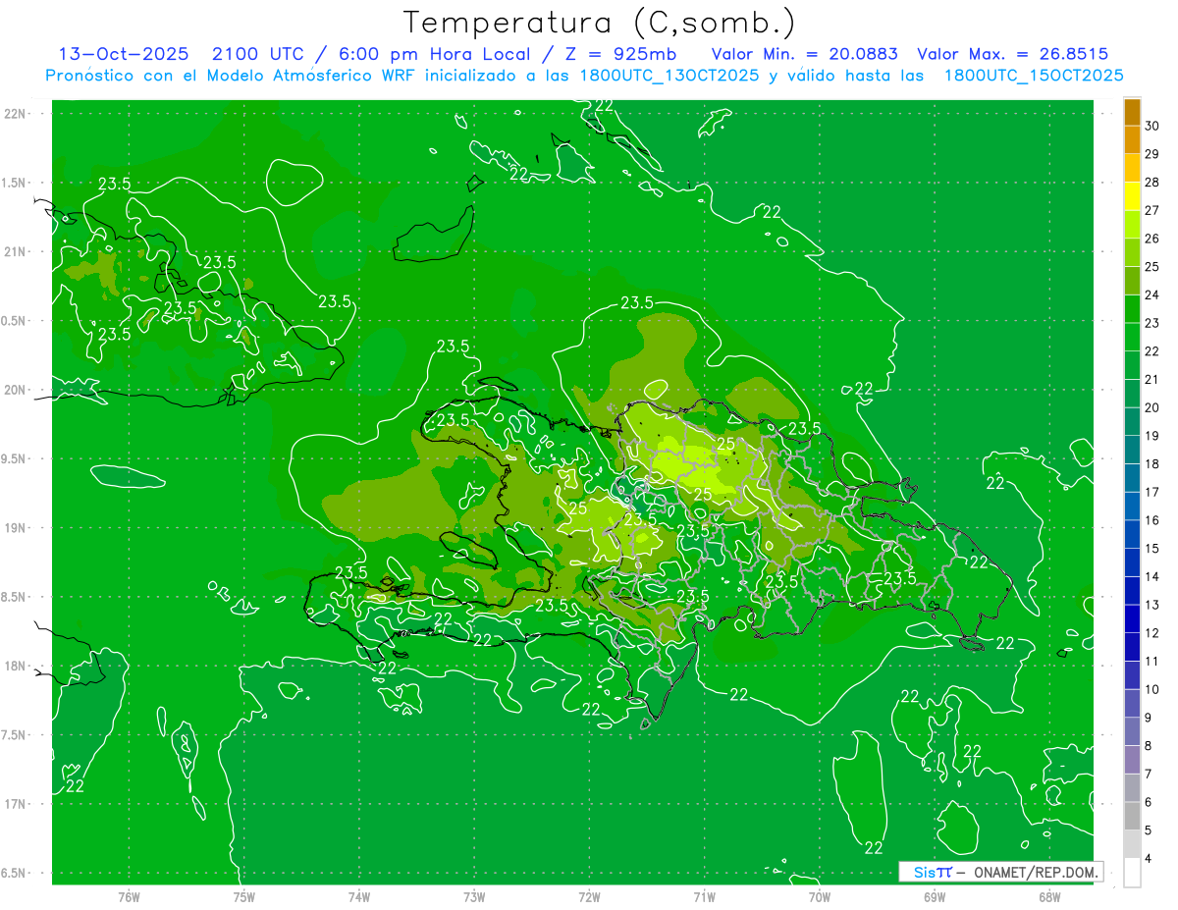Click the latitude axis label "9.5N"

click(14, 458)
